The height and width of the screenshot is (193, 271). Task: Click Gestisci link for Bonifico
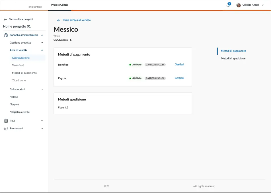pyautogui.click(x=179, y=65)
